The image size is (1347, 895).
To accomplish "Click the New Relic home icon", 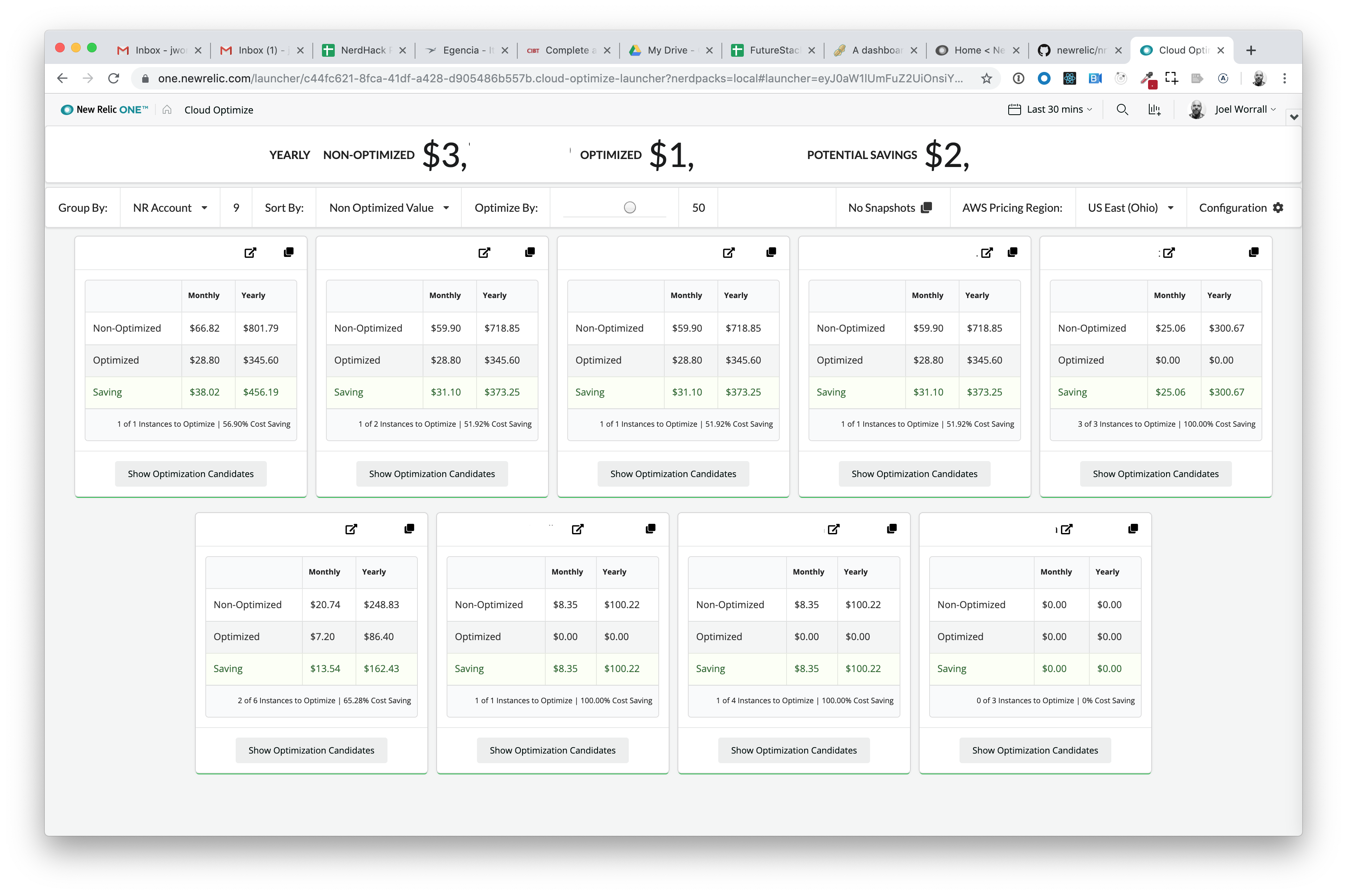I will (x=167, y=109).
